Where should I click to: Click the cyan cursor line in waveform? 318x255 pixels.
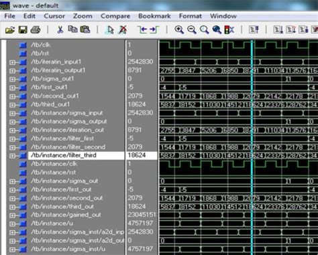pos(252,147)
